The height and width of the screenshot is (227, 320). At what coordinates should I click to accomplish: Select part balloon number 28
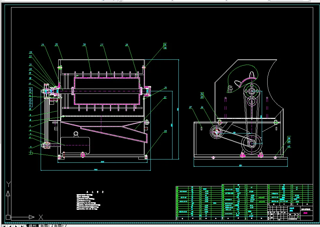coord(127,45)
